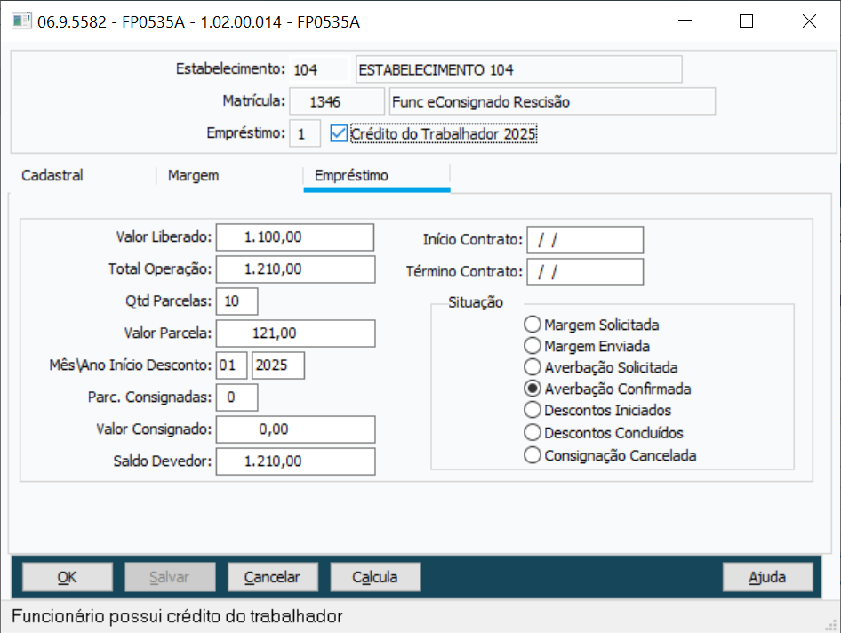Viewport: 841px width, 633px height.
Task: Open Ajuda help button
Action: click(767, 577)
